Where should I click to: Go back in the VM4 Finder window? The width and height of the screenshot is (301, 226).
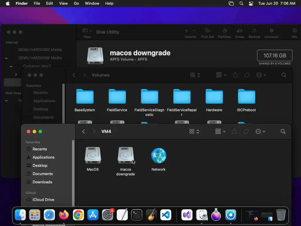click(83, 132)
